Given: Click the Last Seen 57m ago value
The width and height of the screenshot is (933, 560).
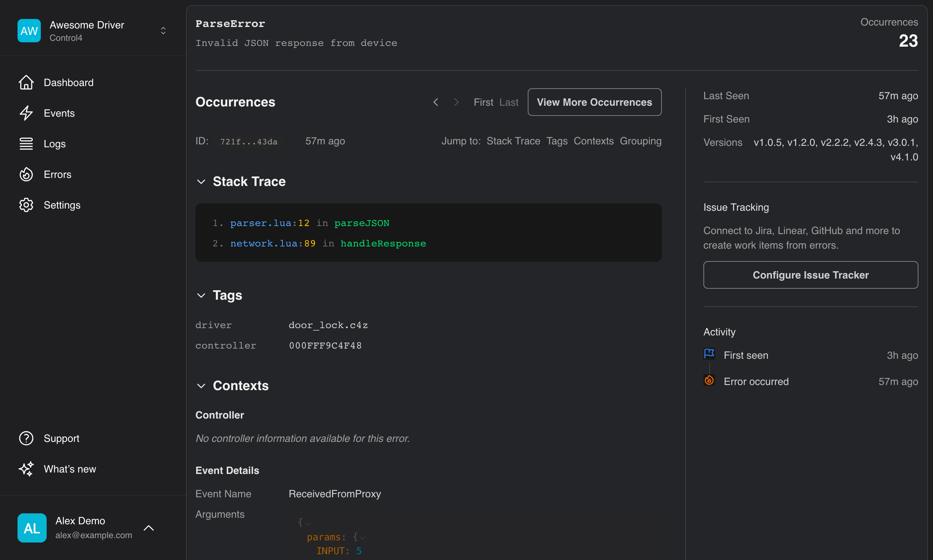Looking at the screenshot, I should (898, 96).
